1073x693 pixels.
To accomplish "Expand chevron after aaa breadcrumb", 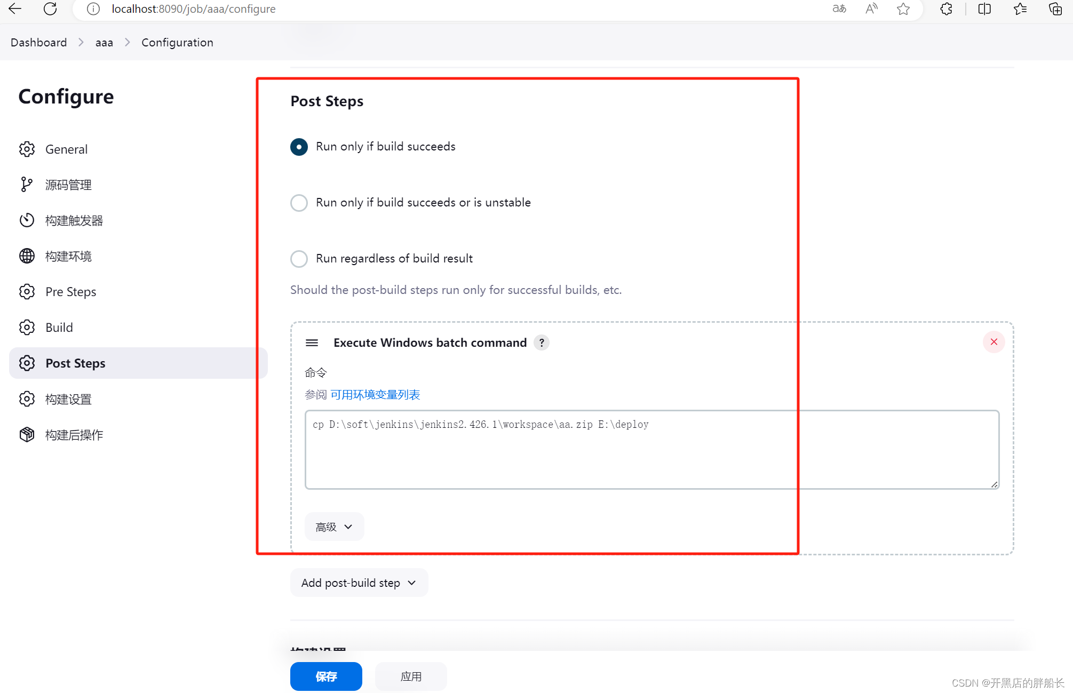I will (127, 42).
